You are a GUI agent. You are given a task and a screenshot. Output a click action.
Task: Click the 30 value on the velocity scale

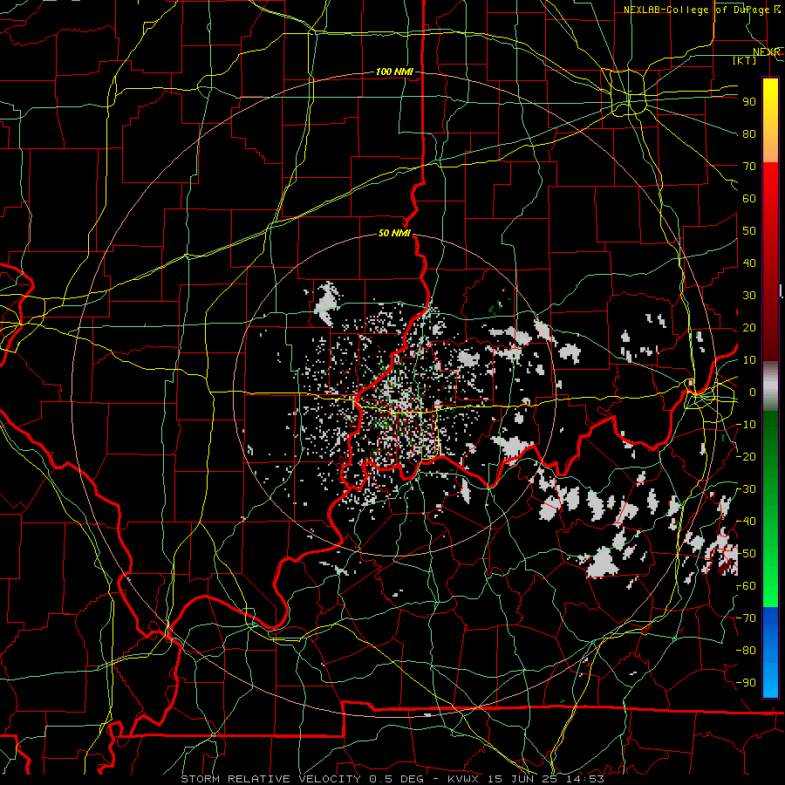[749, 296]
